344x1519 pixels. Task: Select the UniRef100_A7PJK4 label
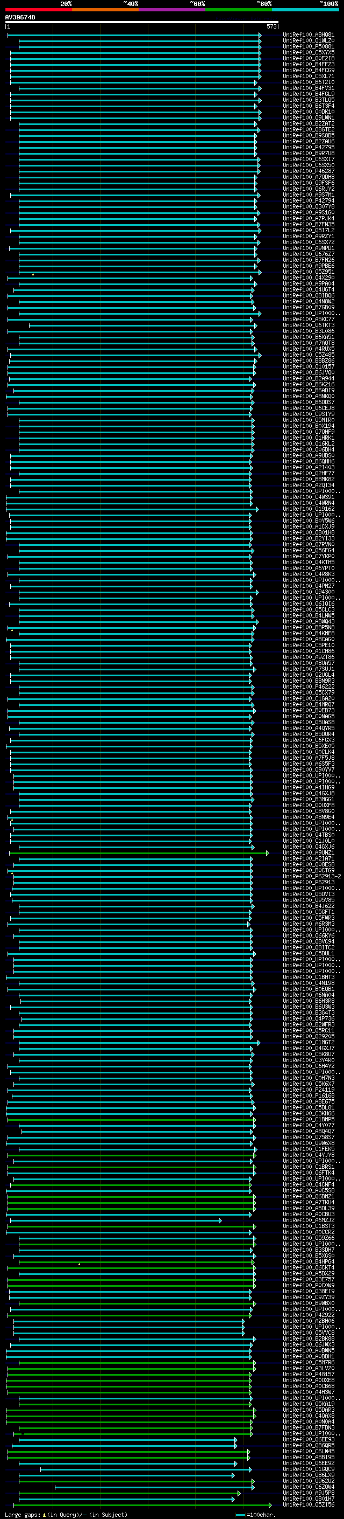pos(309,218)
